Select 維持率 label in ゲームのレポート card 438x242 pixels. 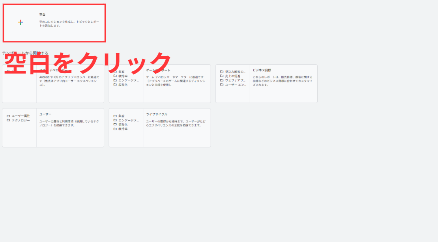point(123,76)
